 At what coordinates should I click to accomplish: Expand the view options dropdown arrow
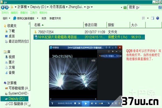pyautogui.click(x=148, y=18)
